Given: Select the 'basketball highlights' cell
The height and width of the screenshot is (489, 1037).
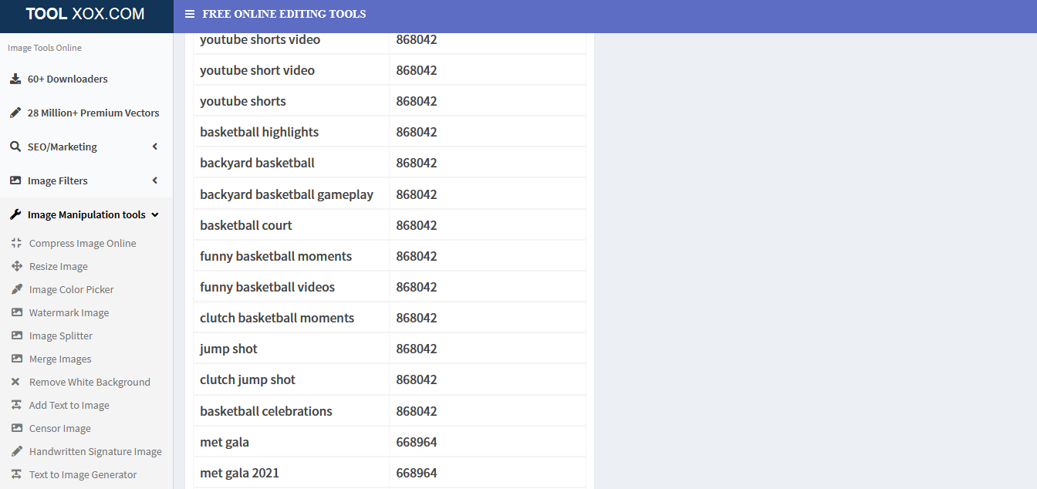Looking at the screenshot, I should pyautogui.click(x=292, y=132).
